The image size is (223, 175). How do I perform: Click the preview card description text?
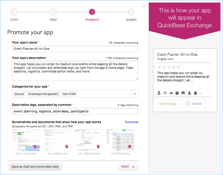pyautogui.click(x=183, y=77)
